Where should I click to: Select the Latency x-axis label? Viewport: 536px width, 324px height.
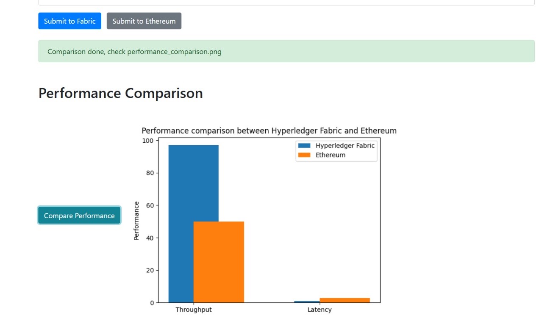click(x=319, y=310)
